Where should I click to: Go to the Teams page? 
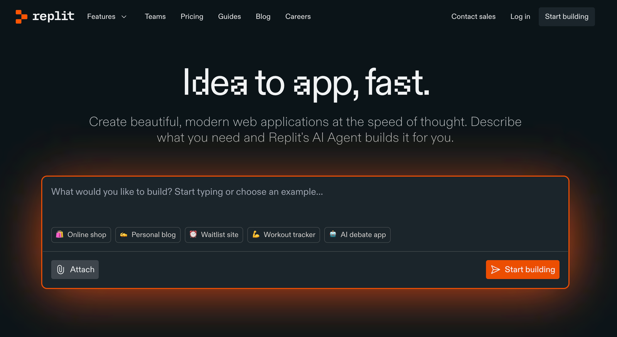pos(155,17)
